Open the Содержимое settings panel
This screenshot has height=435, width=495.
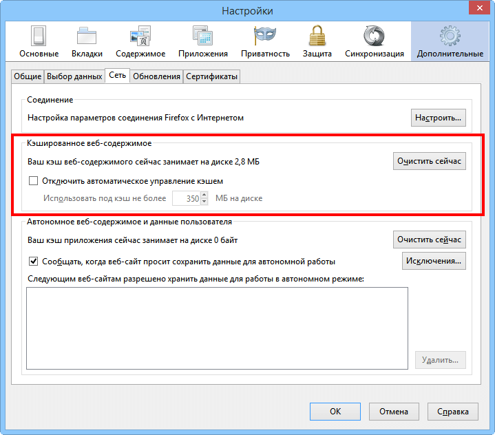tap(140, 41)
